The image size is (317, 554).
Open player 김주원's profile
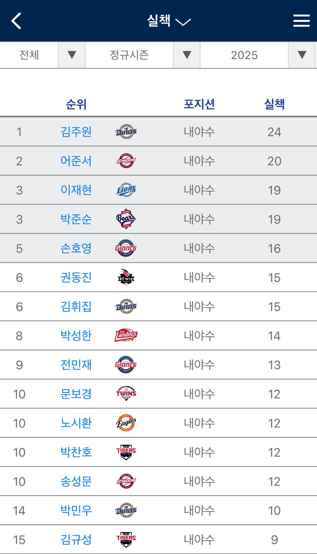click(x=76, y=132)
